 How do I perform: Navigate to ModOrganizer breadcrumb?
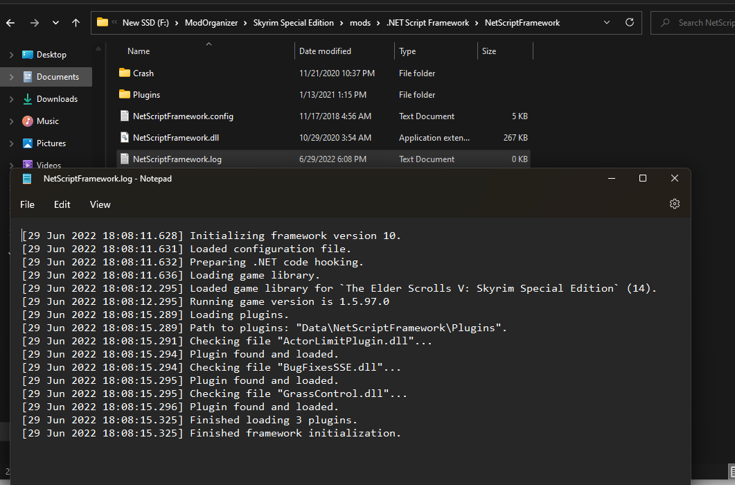tap(211, 22)
